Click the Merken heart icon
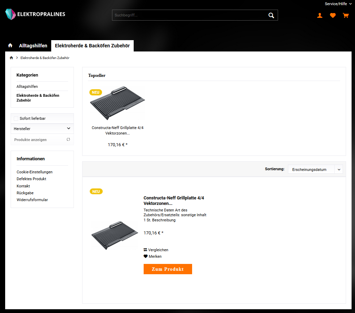 (146, 256)
